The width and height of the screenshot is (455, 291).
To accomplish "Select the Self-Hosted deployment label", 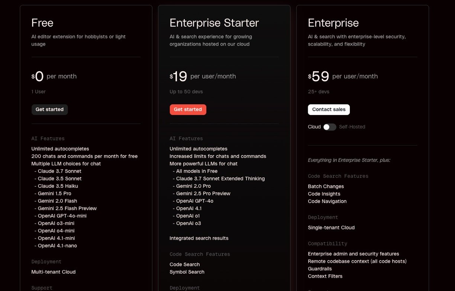I will tap(352, 127).
